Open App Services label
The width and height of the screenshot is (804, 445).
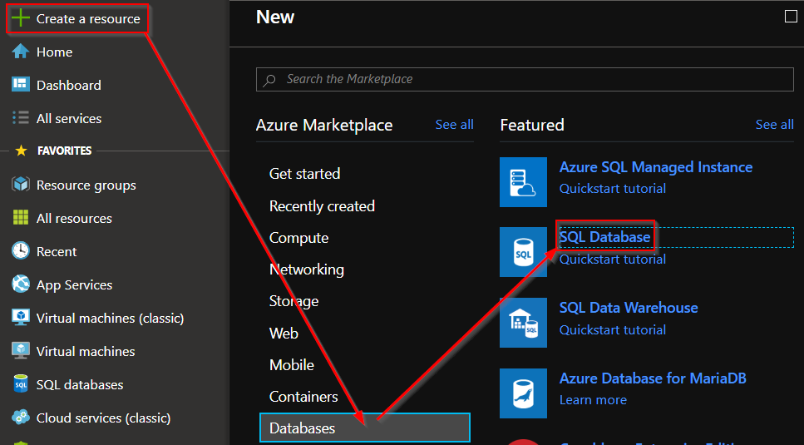pyautogui.click(x=74, y=285)
